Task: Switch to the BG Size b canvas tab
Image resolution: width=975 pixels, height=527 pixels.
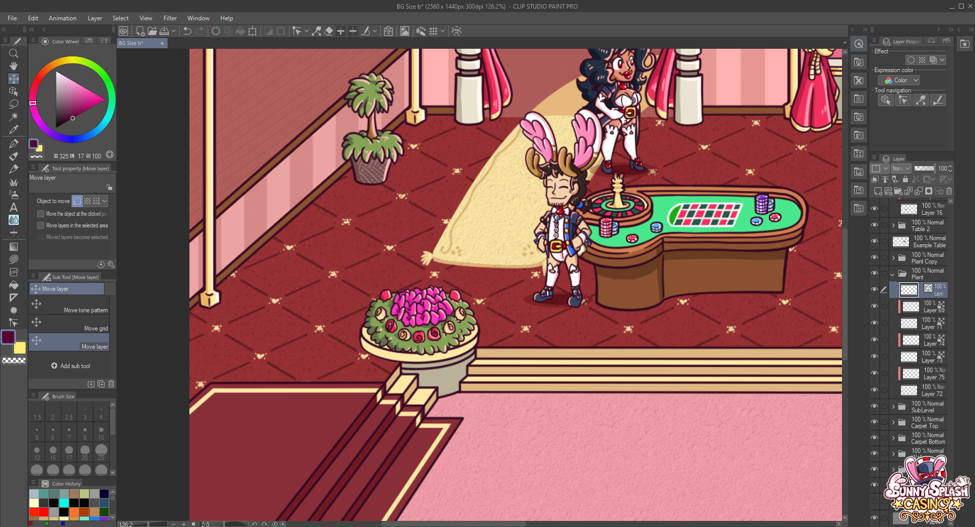Action: pos(142,43)
